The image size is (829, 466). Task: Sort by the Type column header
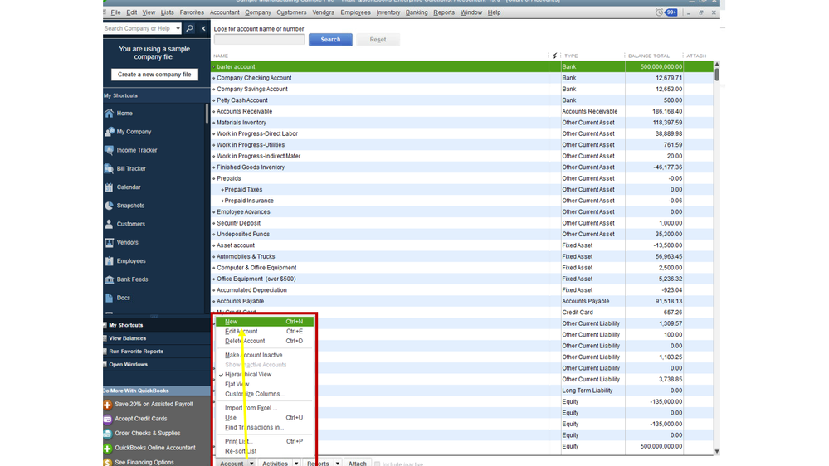tap(571, 56)
